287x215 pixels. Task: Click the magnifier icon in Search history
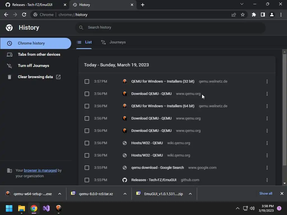[x=81, y=27]
